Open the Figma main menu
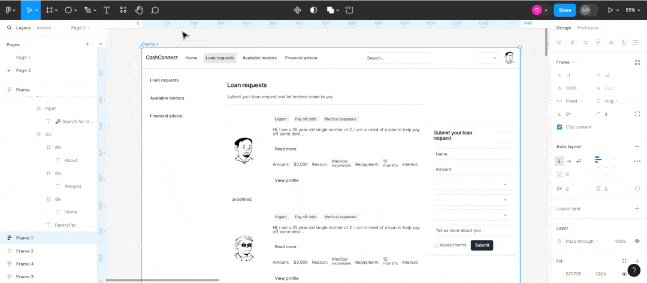 click(10, 10)
